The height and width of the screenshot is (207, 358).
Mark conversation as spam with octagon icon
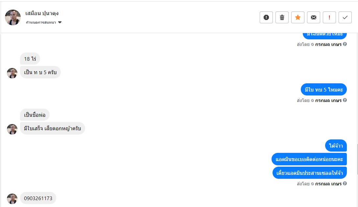(266, 18)
